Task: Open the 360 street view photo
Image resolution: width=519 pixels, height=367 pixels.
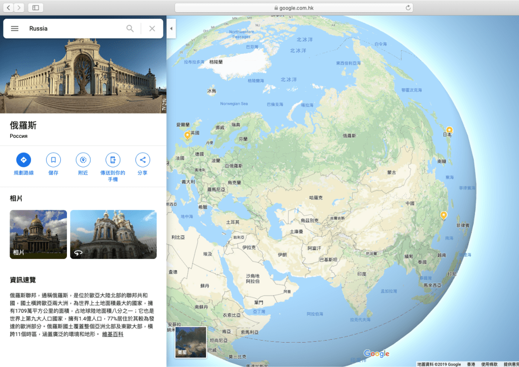Action: coord(113,234)
